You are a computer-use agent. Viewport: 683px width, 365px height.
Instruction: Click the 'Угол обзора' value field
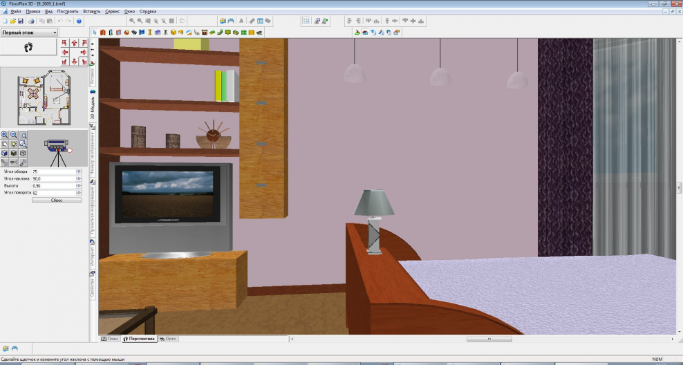[x=54, y=171]
